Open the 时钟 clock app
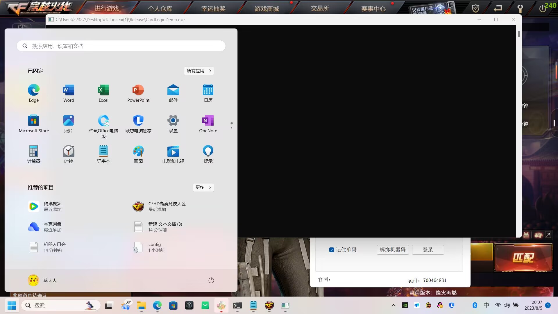Image resolution: width=558 pixels, height=314 pixels. (69, 154)
